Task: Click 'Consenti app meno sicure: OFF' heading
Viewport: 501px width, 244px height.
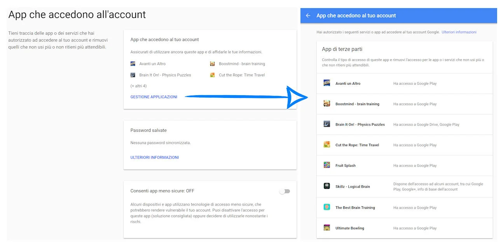Action: [162, 191]
